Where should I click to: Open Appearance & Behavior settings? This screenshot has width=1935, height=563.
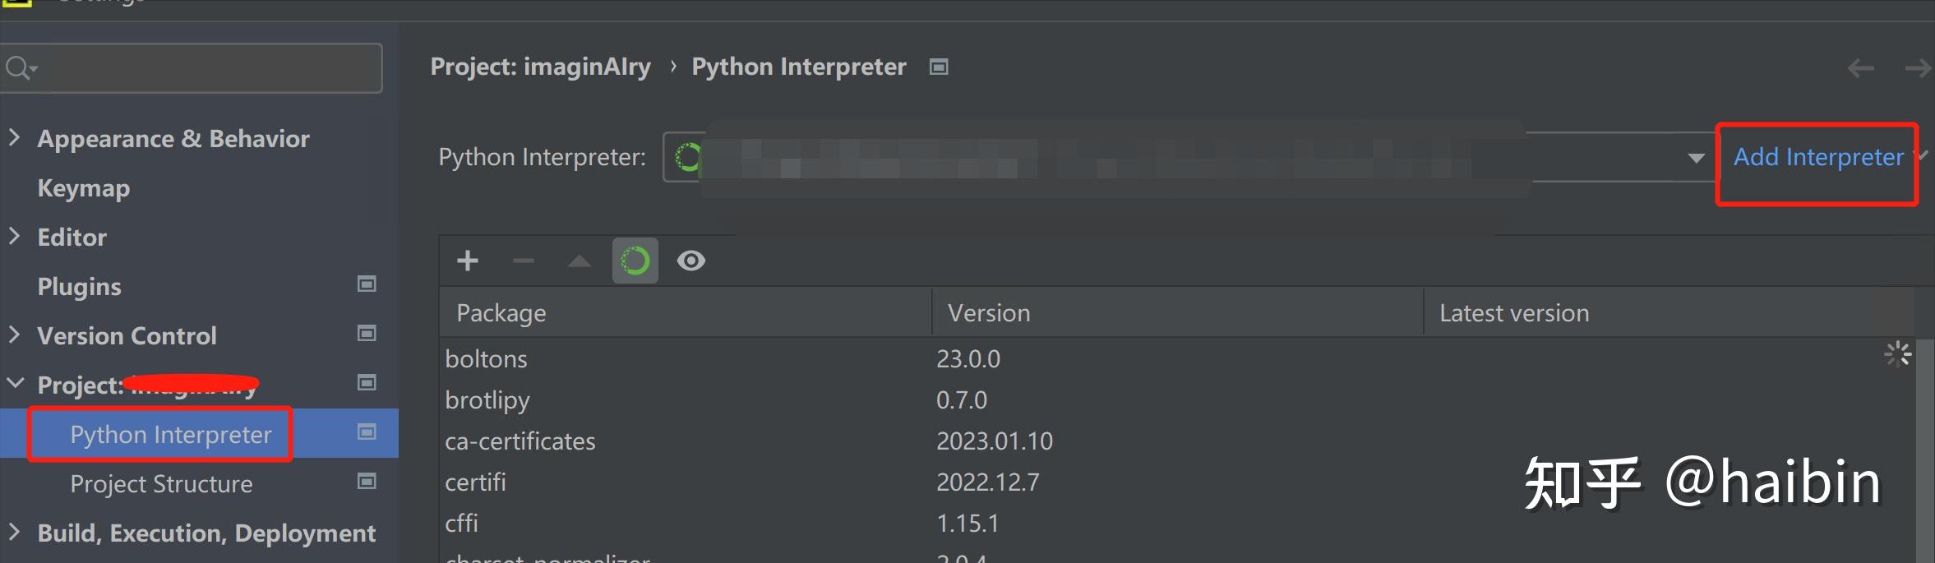click(173, 139)
